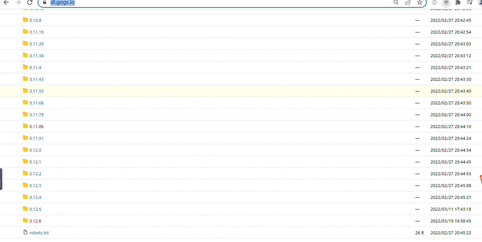Open the 0.12.6 folder link
This screenshot has height=242, width=482.
click(35, 221)
